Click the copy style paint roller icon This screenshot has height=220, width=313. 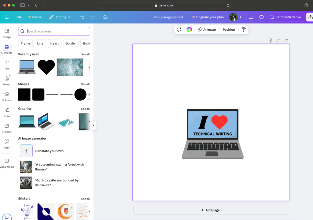(244, 30)
